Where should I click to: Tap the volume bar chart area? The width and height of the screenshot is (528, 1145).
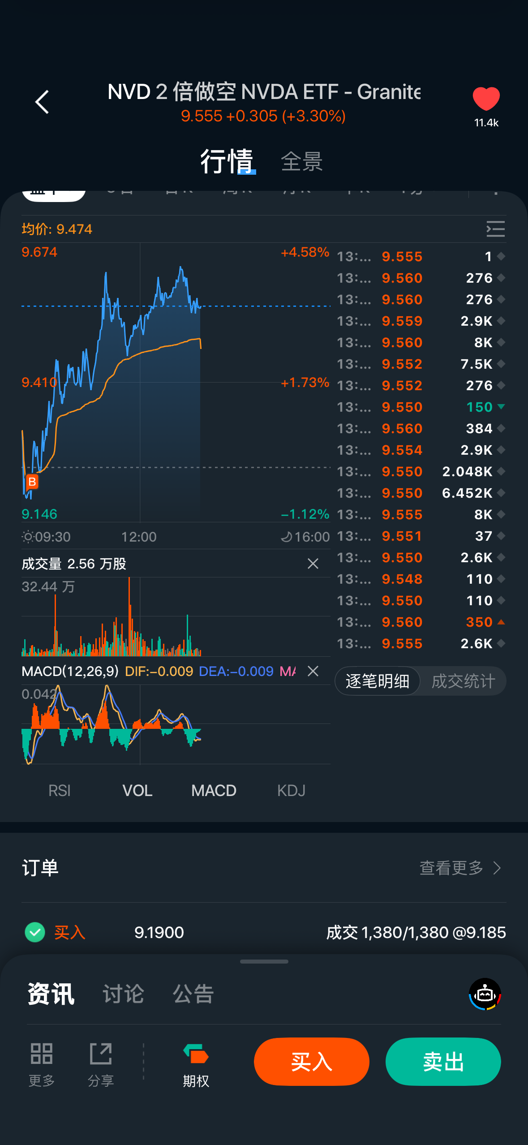(176, 617)
